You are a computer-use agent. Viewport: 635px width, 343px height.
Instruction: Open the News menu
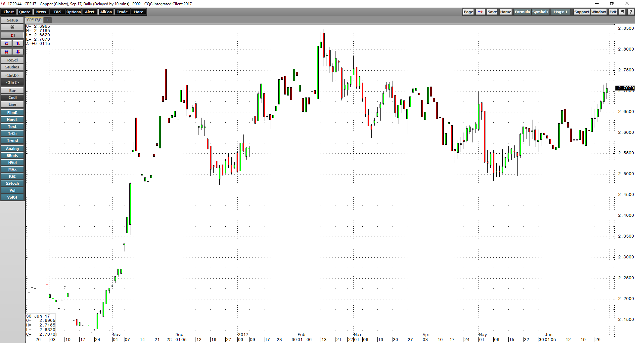pyautogui.click(x=41, y=12)
